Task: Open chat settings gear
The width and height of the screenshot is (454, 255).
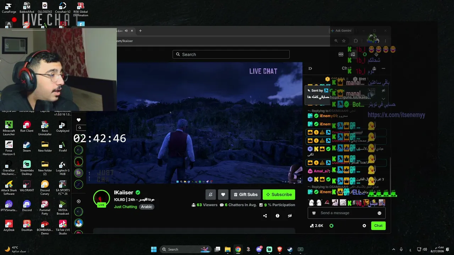Action: point(364,226)
